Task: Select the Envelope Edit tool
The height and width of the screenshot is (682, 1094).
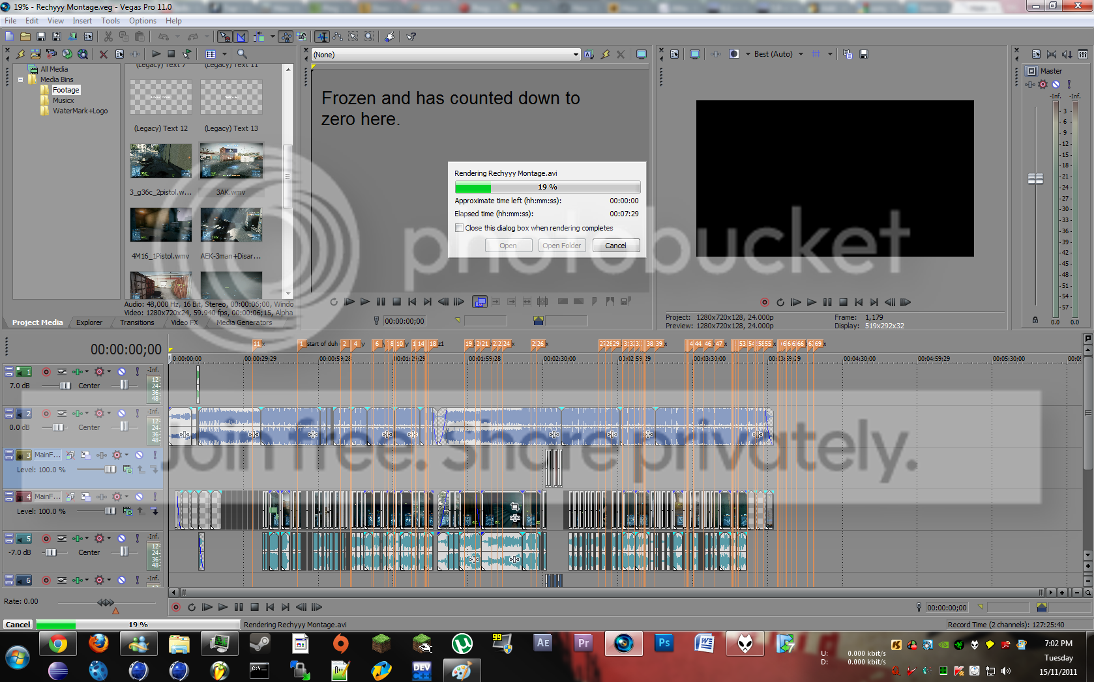Action: 338,36
